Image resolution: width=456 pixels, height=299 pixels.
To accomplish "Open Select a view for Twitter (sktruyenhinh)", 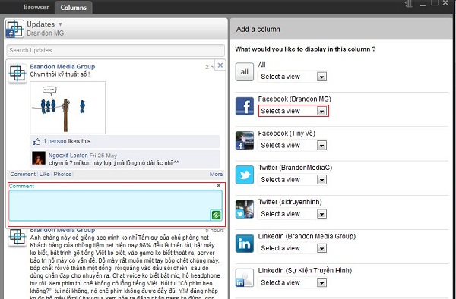I will pos(293,214).
